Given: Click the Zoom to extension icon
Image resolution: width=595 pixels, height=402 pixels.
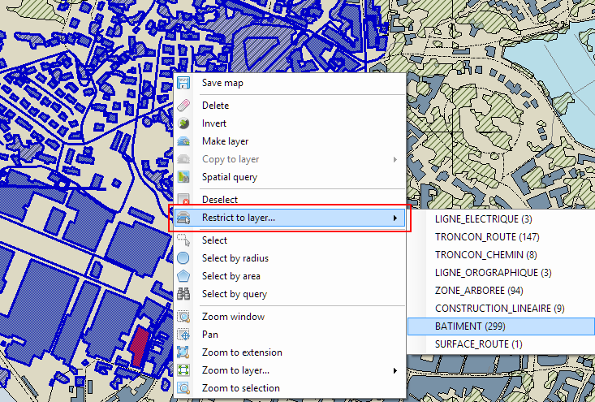Looking at the screenshot, I should (x=183, y=352).
